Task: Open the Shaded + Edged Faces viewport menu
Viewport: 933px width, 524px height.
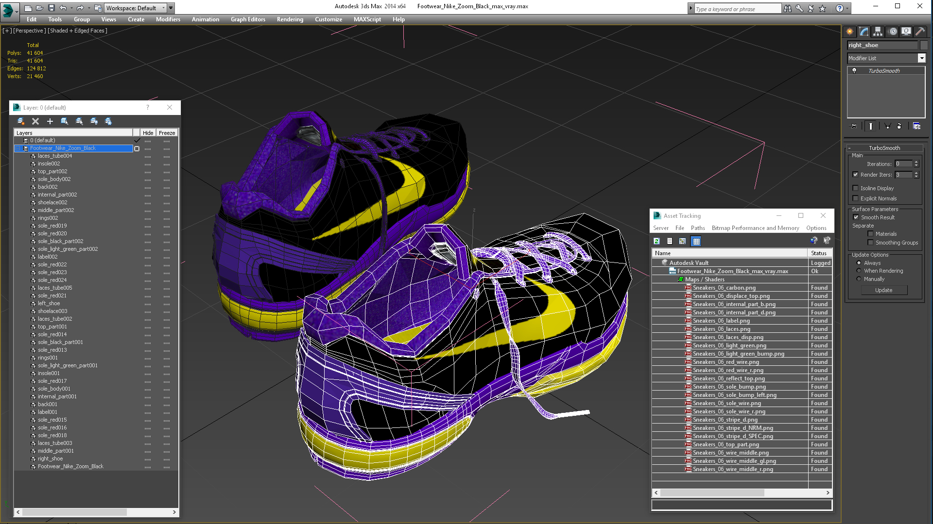Action: point(77,31)
